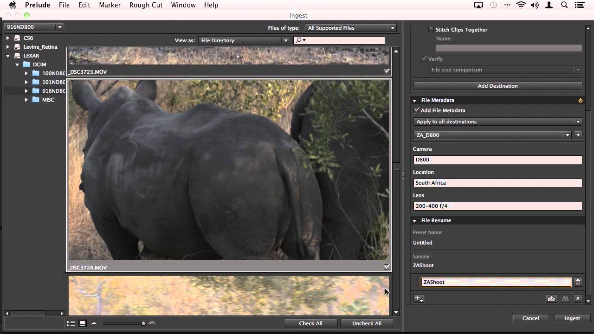Select the _DSC3724.MOV rhino thumbnail
Image resolution: width=594 pixels, height=334 pixels.
(x=229, y=170)
